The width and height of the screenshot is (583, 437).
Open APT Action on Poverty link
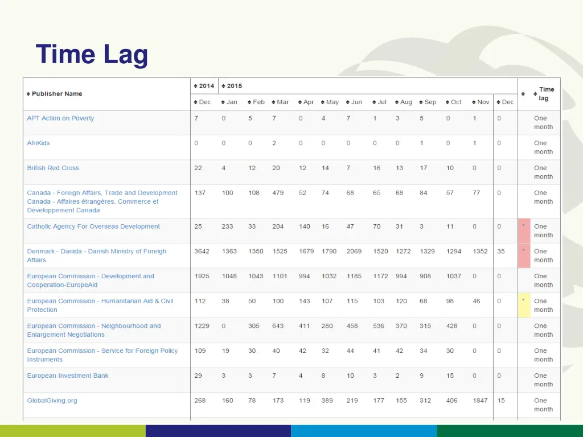coord(60,118)
